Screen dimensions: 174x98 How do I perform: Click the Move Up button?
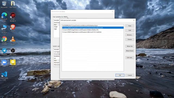coord(130,46)
